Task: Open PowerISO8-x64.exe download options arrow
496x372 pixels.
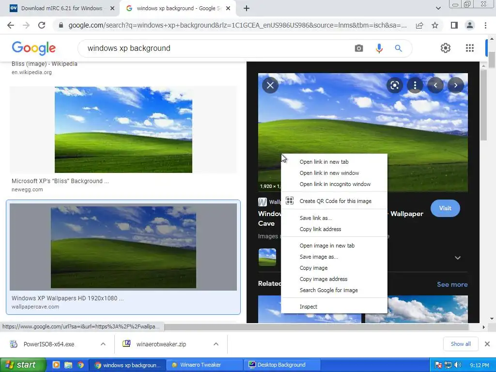Action: click(103, 344)
